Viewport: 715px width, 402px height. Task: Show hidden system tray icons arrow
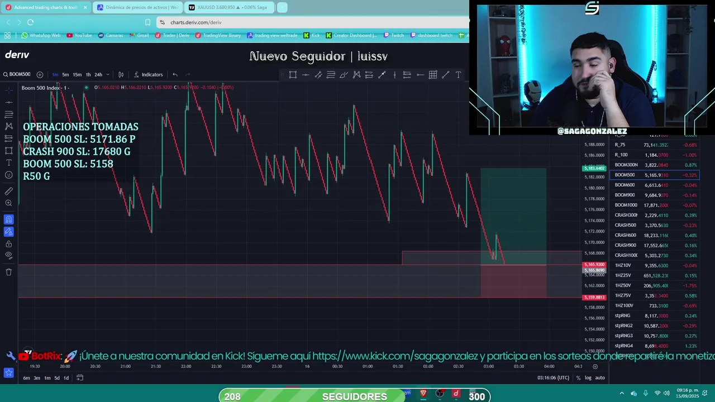(621, 393)
